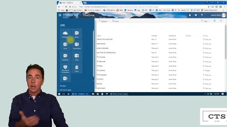The height and width of the screenshot is (127, 227).
Task: Open the Cortana circle on the taskbar
Action: pyautogui.click(x=63, y=94)
